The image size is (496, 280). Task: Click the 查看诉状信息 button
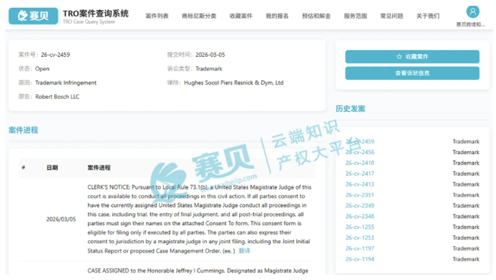tap(412, 73)
